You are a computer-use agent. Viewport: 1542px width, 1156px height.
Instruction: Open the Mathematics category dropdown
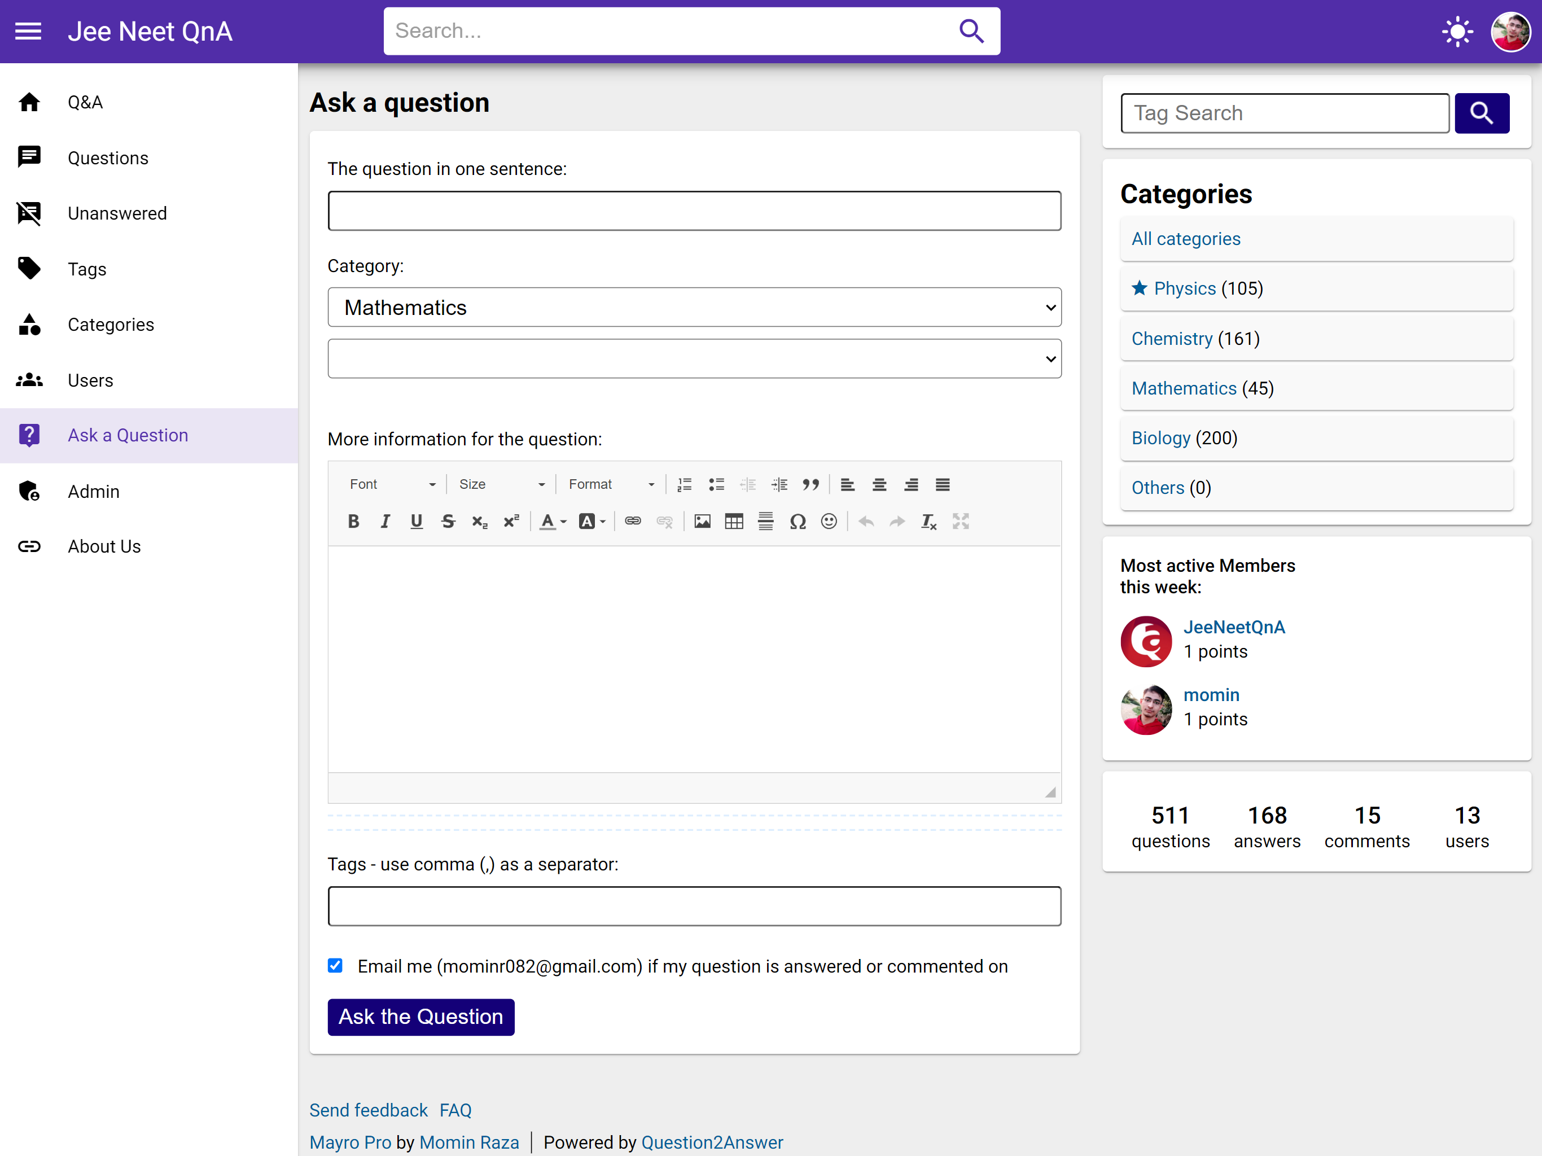[694, 308]
